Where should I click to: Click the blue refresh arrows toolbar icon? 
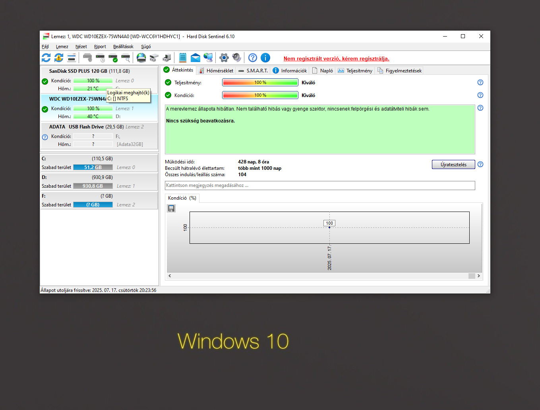(46, 58)
